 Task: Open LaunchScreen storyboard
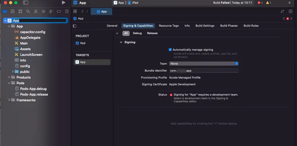click(31, 55)
